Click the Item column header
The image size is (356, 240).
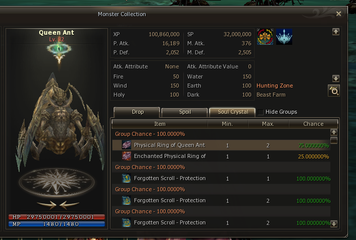[160, 124]
